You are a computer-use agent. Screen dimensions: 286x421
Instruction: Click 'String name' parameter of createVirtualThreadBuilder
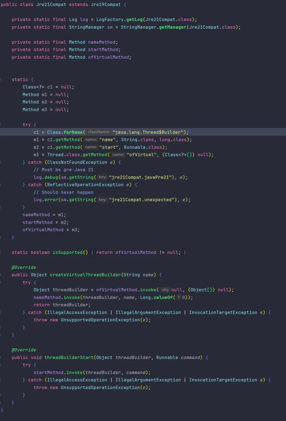coord(139,275)
